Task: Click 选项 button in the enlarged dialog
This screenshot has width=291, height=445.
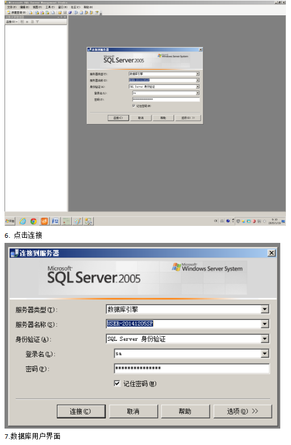Action: click(242, 412)
